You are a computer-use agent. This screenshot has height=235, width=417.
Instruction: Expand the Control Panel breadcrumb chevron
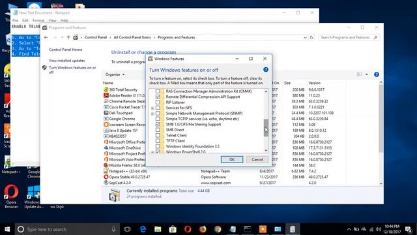coord(110,38)
